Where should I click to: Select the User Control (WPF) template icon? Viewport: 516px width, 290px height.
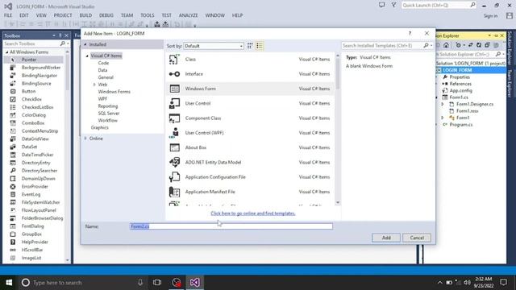coord(174,133)
